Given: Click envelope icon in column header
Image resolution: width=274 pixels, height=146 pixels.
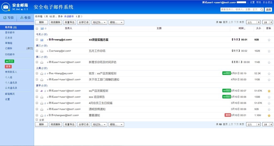Looking at the screenshot, I should [42, 28].
